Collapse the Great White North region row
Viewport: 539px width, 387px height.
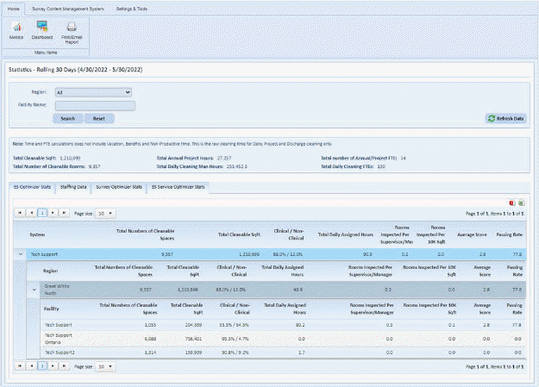pos(35,289)
